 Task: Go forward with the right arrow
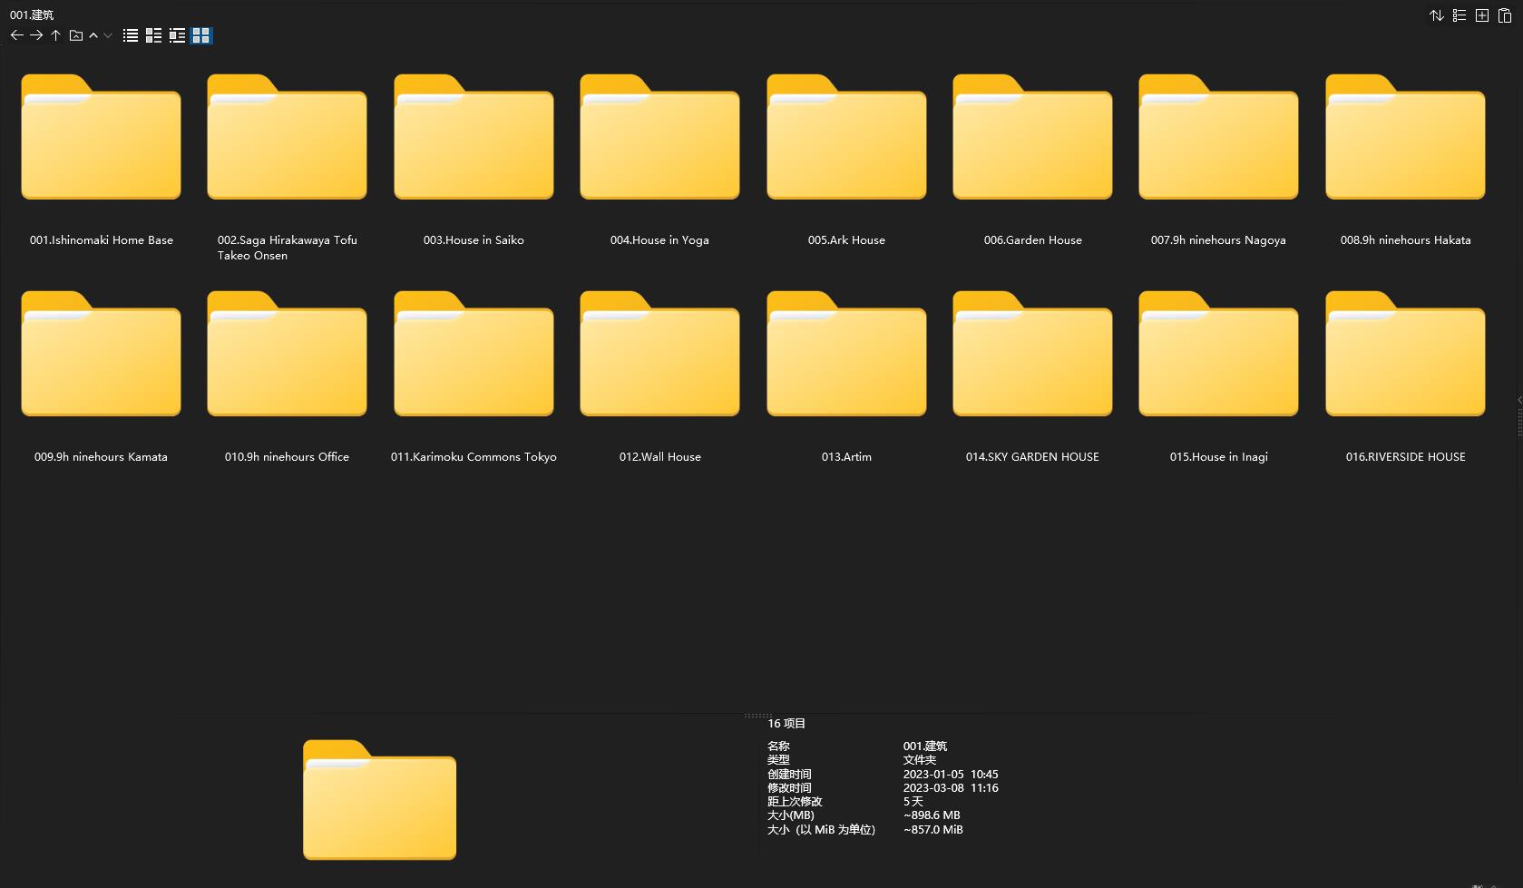click(x=36, y=35)
